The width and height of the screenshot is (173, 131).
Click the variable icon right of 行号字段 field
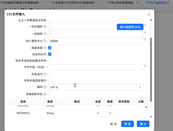click(x=145, y=66)
